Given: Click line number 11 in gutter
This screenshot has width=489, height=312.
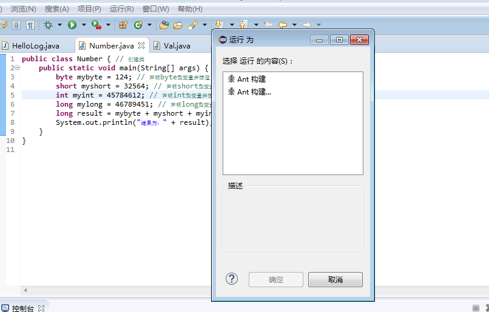Looking at the screenshot, I should tap(10, 150).
